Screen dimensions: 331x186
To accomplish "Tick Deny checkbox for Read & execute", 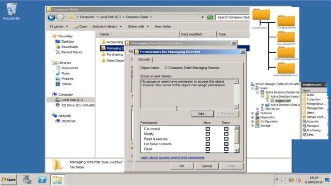I will pos(226,139).
